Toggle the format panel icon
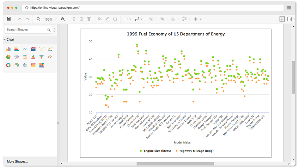Viewport: 299px width, 167px height. coord(282,19)
